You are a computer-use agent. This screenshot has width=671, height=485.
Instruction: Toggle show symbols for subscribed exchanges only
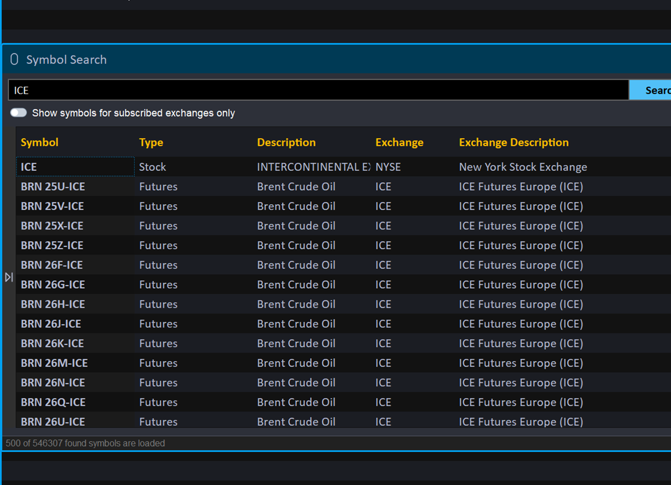pyautogui.click(x=19, y=113)
